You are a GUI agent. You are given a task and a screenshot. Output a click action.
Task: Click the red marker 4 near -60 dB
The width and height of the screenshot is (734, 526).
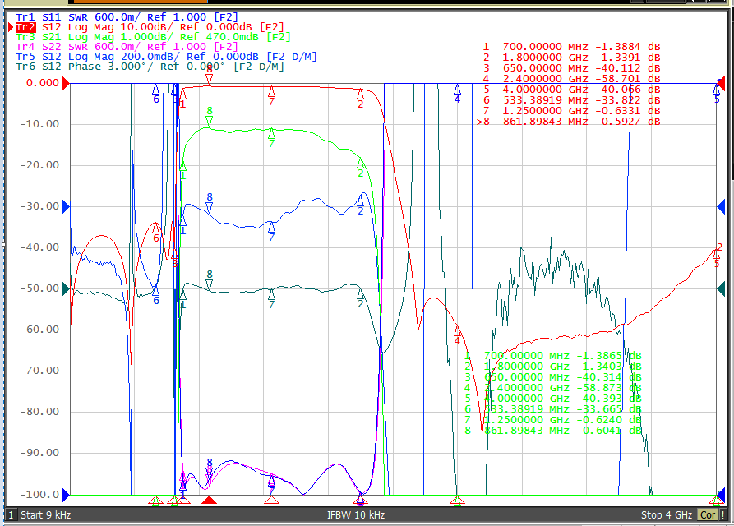point(457,335)
